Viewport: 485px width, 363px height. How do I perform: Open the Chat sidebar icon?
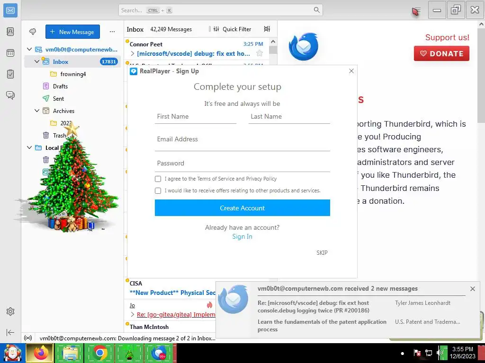[x=10, y=95]
